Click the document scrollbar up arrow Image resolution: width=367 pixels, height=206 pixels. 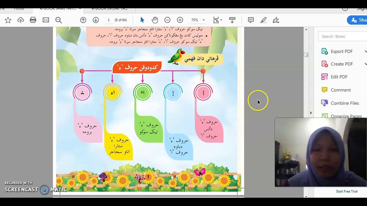click(x=306, y=29)
